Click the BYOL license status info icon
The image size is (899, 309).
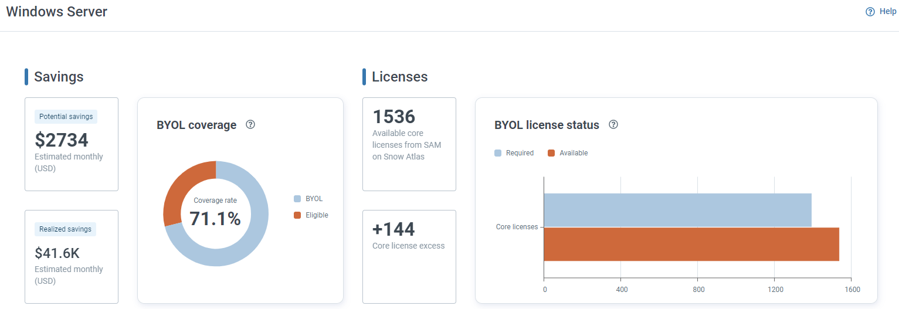[613, 124]
